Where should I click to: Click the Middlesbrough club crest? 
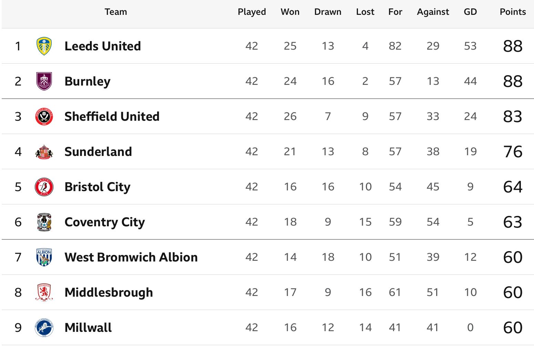[44, 293]
